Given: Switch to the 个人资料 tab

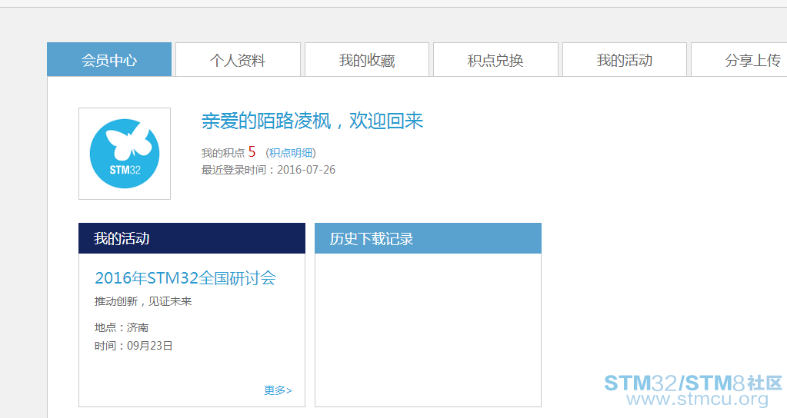Looking at the screenshot, I should (238, 60).
